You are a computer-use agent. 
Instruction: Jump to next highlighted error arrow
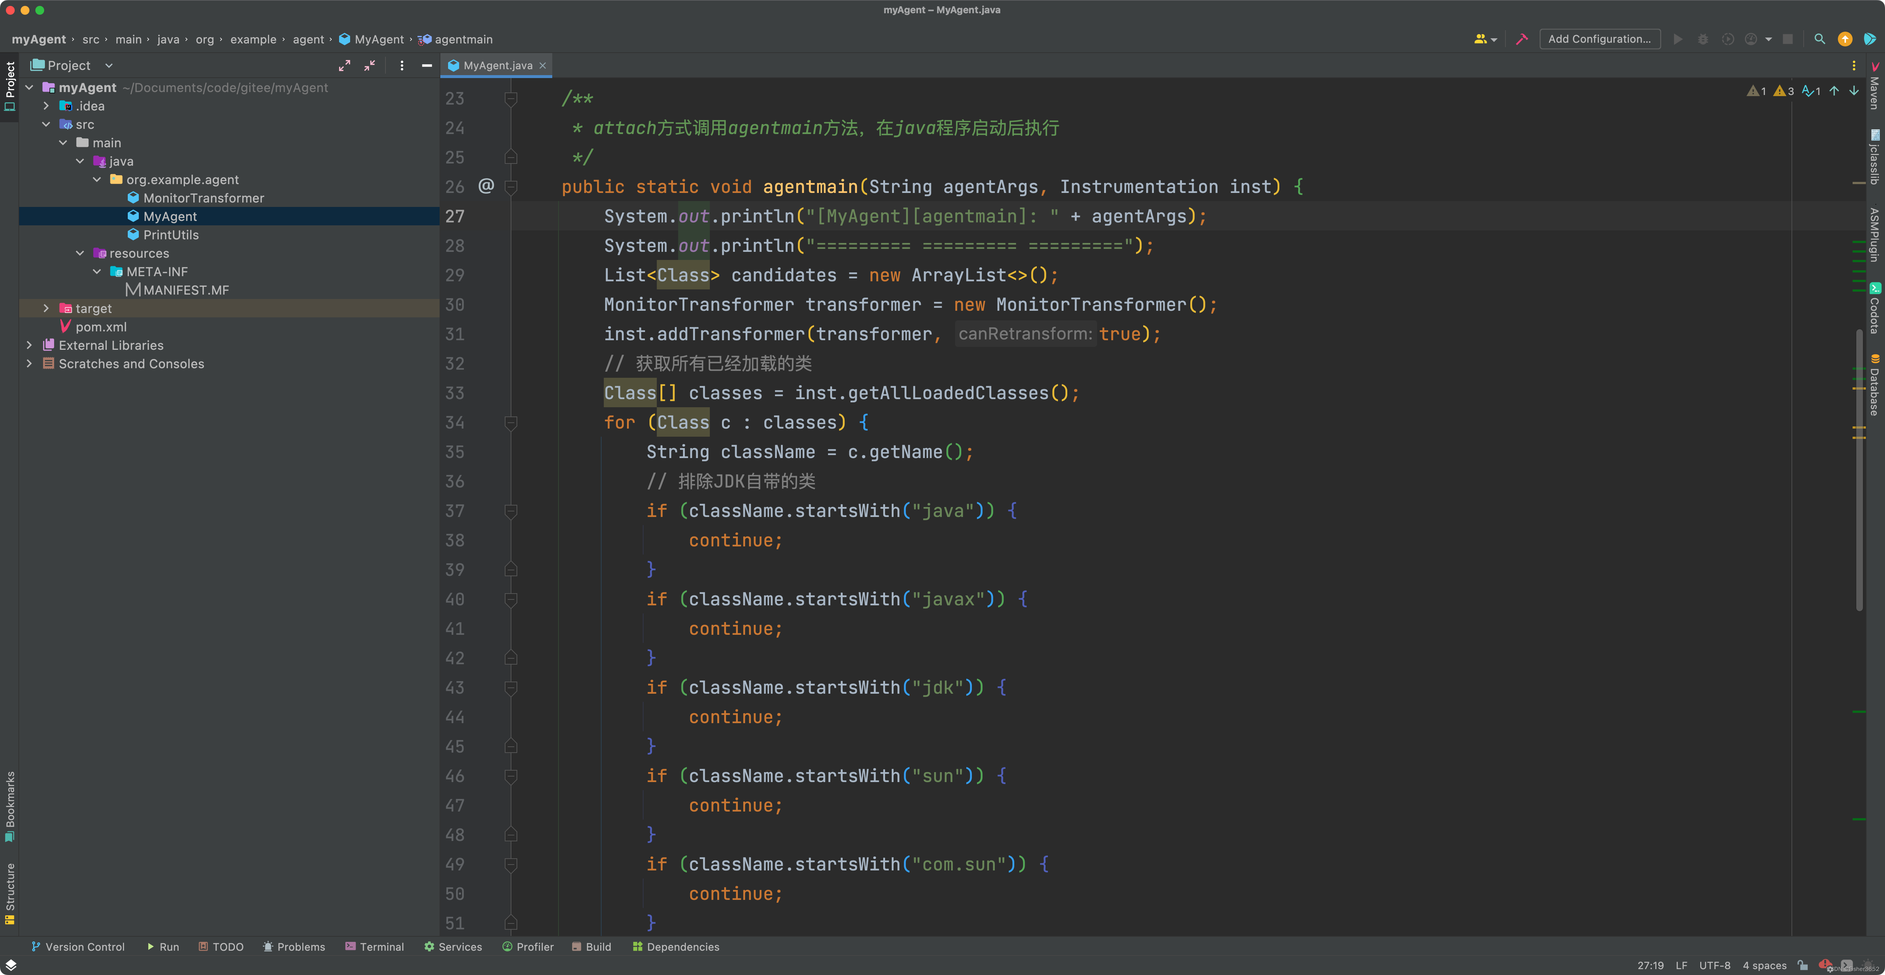1854,91
